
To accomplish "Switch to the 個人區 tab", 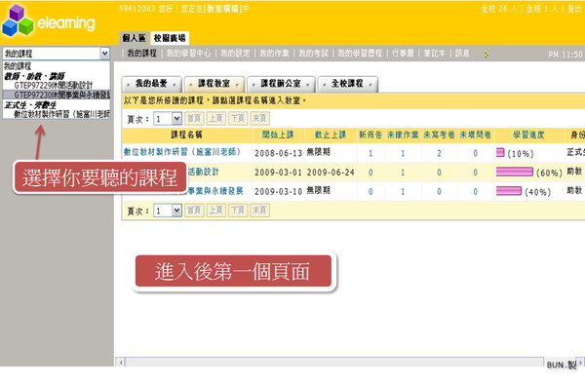I will click(x=135, y=38).
